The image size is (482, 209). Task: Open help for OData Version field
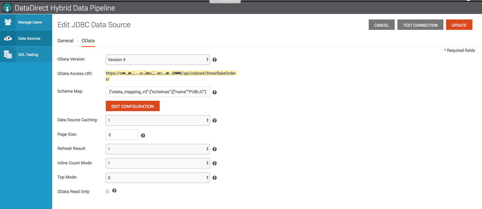(x=214, y=60)
